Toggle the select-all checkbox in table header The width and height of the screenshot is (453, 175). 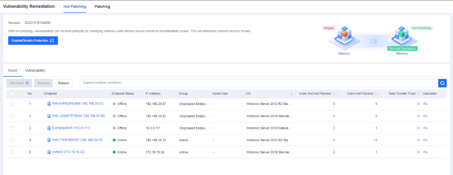12,94
